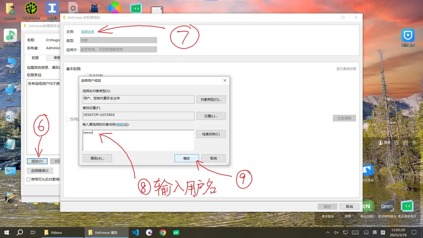Show hidden icons in the system tray
Screen dimensions: 423x238
coord(327,233)
